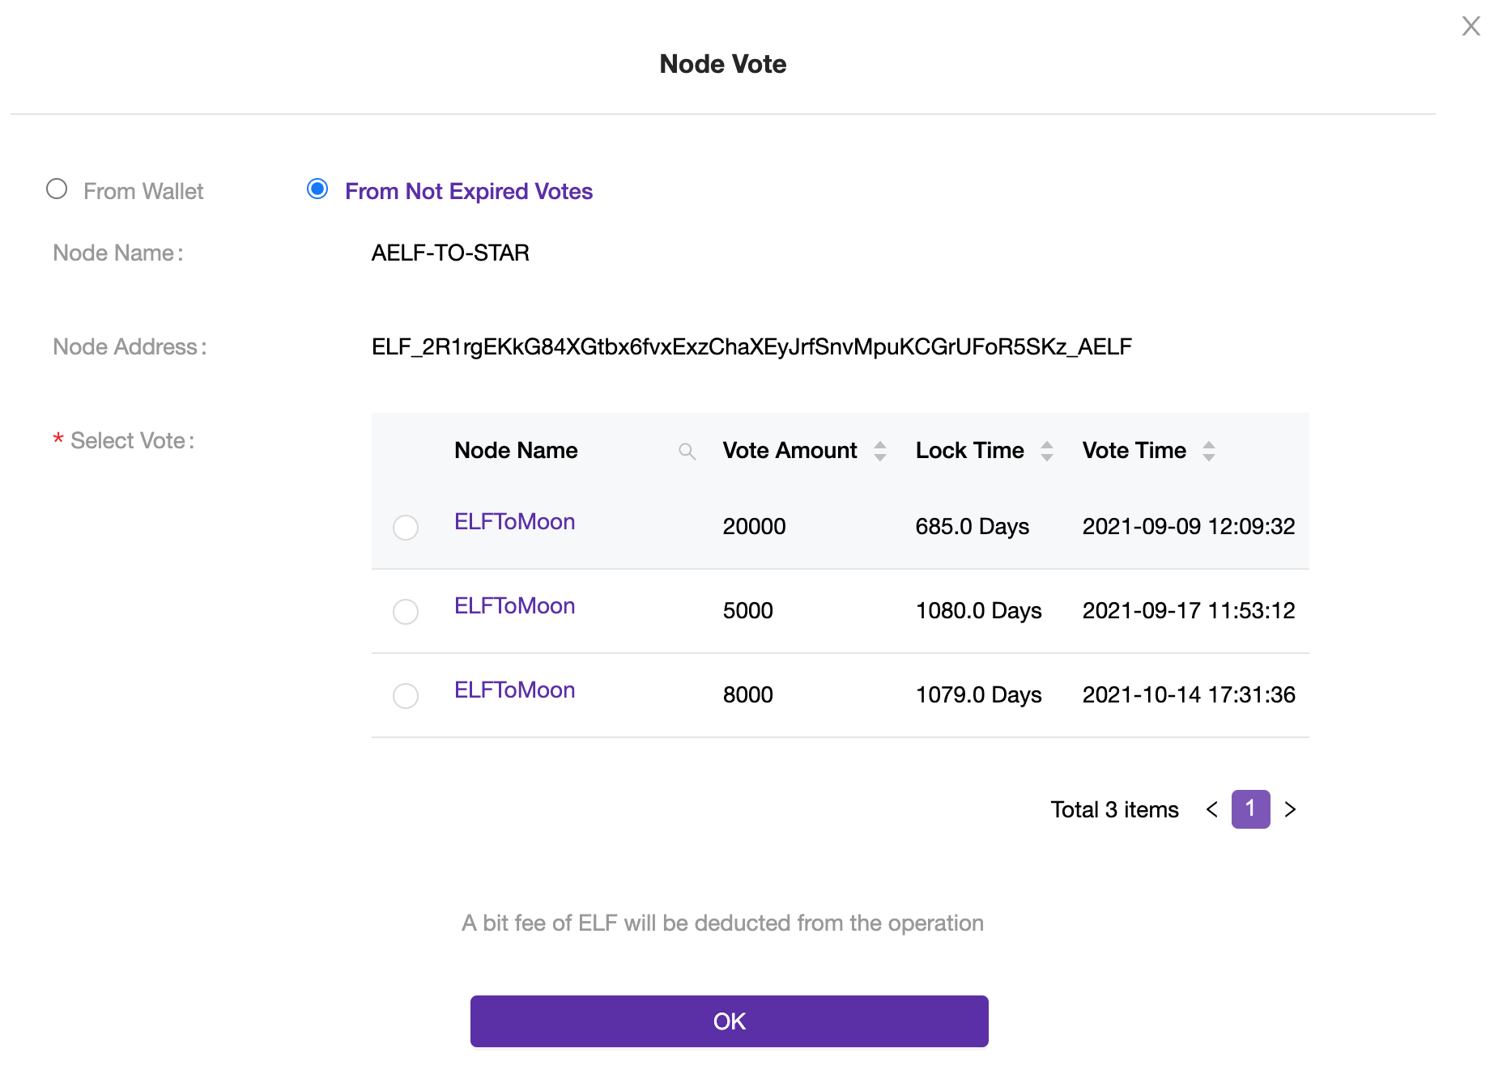Sort the Vote Time column
Image resolution: width=1494 pixels, height=1078 pixels.
[x=1209, y=451]
